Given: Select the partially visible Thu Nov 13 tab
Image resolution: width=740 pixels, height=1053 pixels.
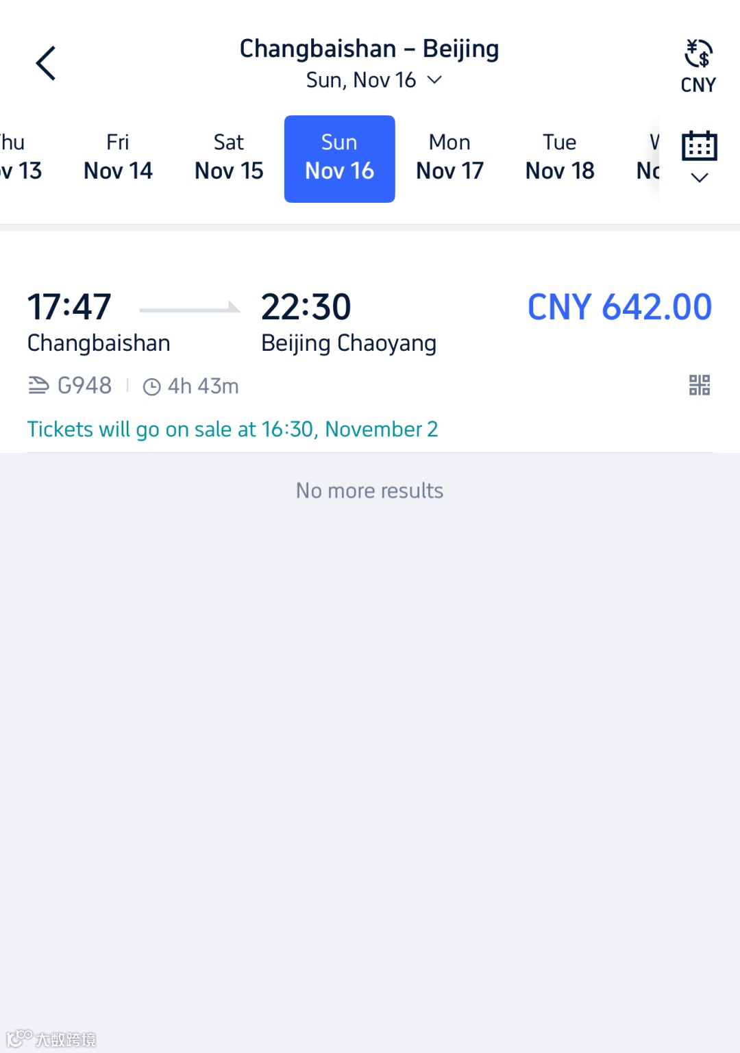Looking at the screenshot, I should point(21,158).
